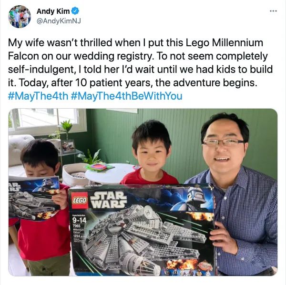Screen dimensions: 286x285
Task: Open the #MayThe4th hashtag
Action: [x=38, y=96]
